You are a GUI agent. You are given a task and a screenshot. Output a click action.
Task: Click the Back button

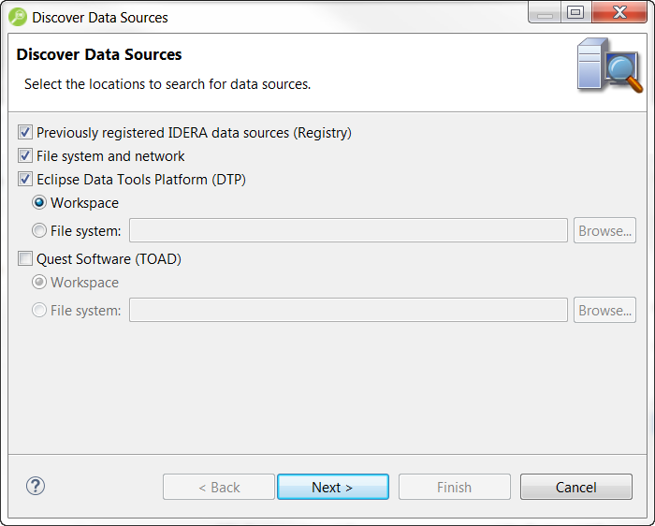click(x=219, y=487)
